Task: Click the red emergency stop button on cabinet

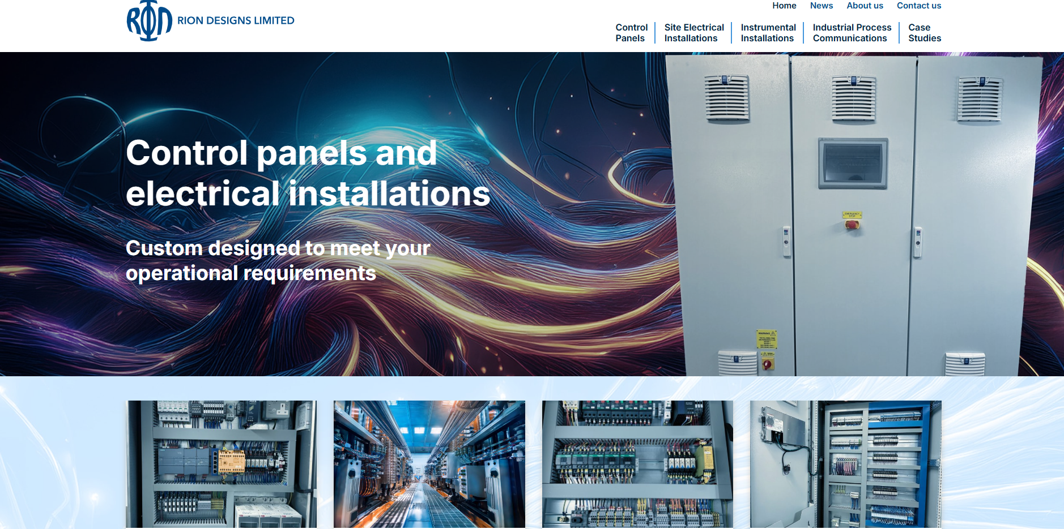Action: [x=852, y=225]
